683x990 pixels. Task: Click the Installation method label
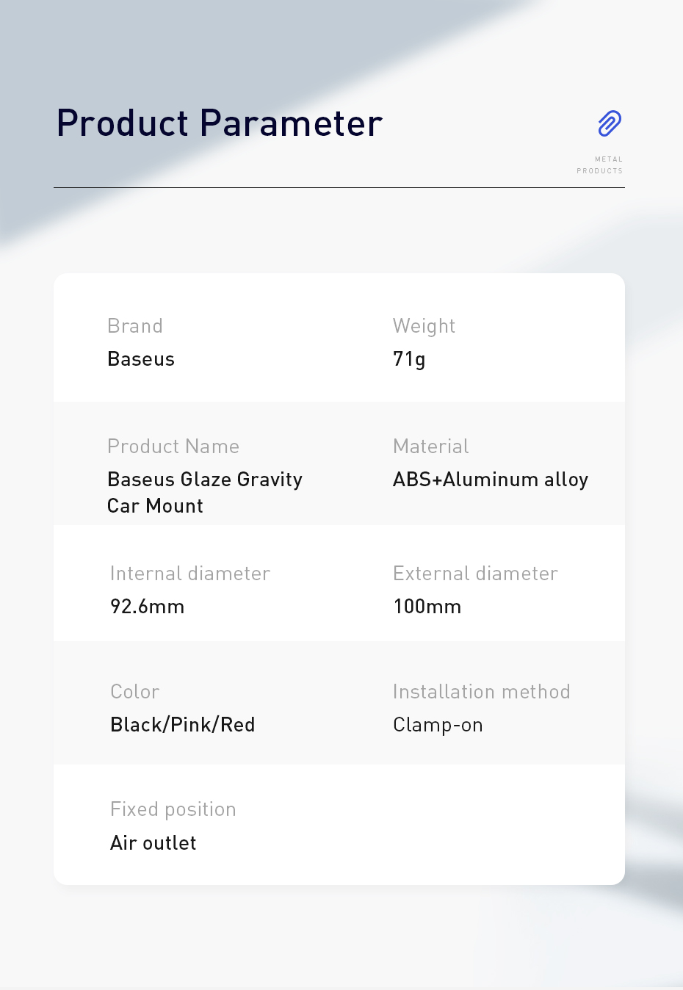point(481,692)
